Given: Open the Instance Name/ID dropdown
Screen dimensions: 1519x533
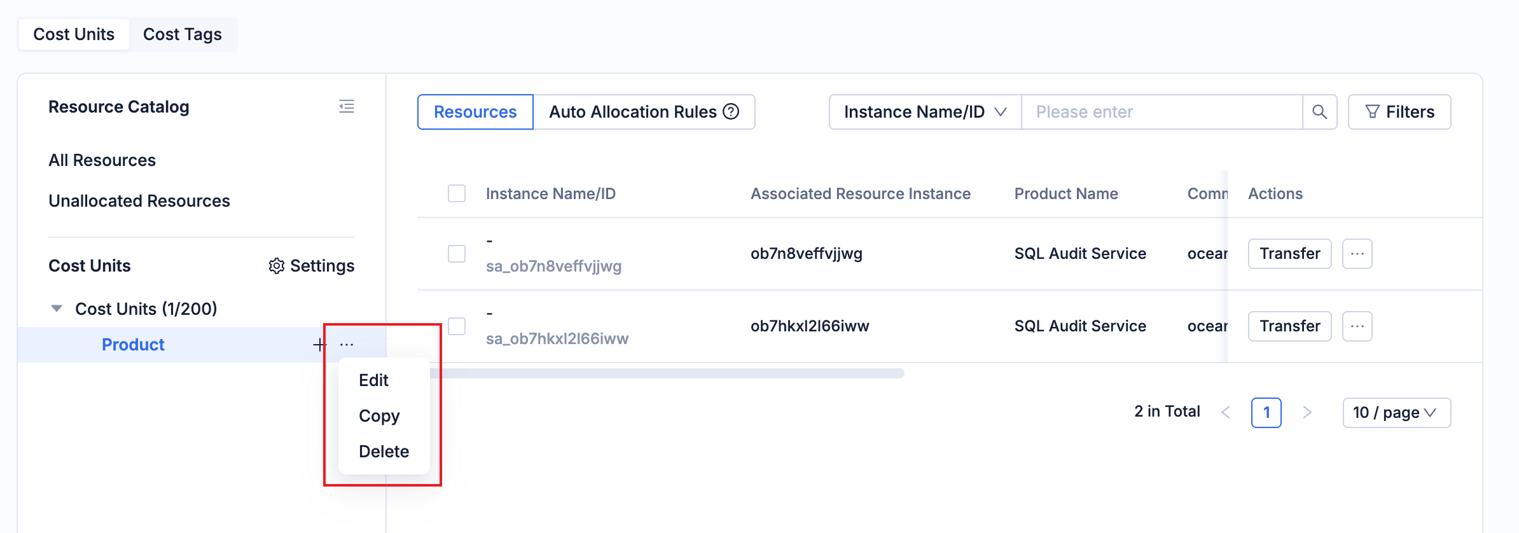Looking at the screenshot, I should pyautogui.click(x=925, y=112).
